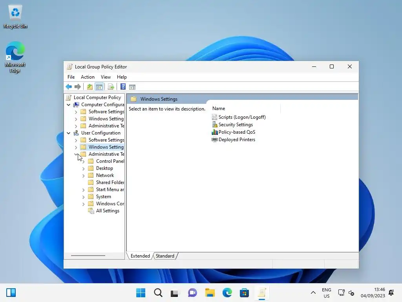
Task: Open Recycle Bin desktop icon
Action: coord(15,17)
